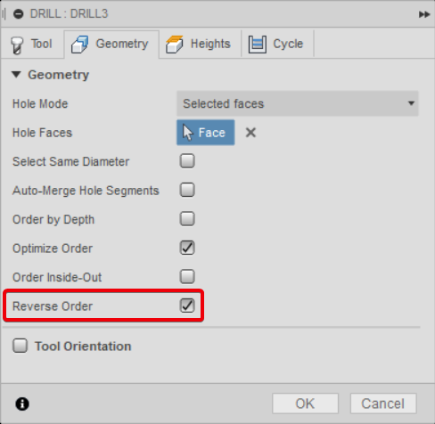Open the Hole Mode dropdown
The image size is (435, 424).
(x=298, y=103)
